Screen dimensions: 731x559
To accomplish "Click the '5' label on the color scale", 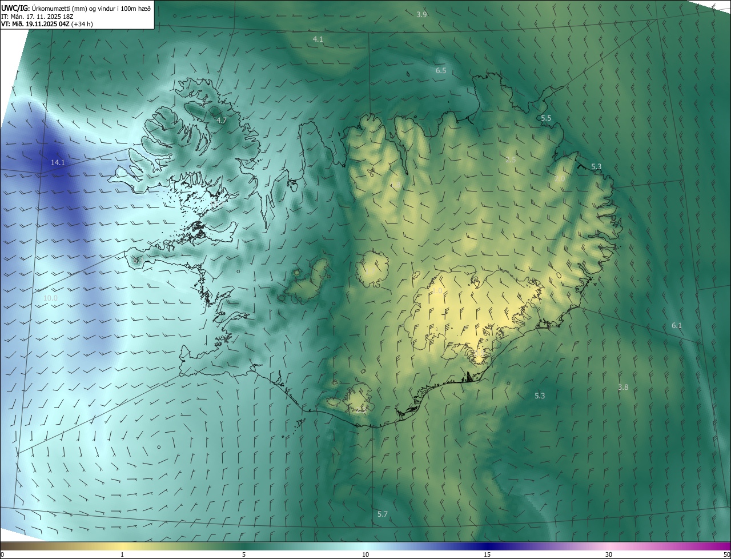I will coord(244,555).
